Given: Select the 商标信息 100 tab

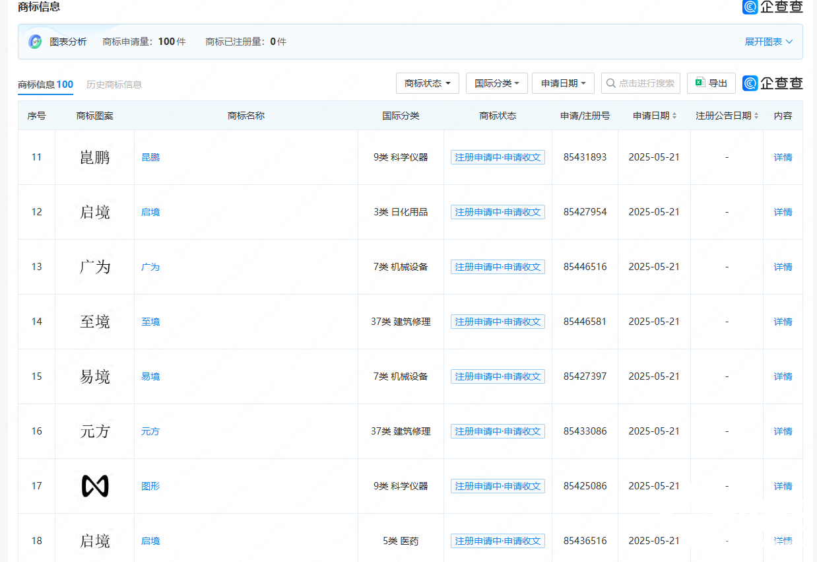Looking at the screenshot, I should point(46,85).
